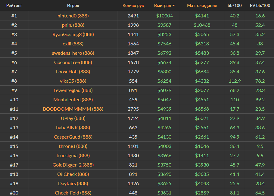This screenshot has height=196, width=274.
Task: Click the #1 ranking cell
Action: (x=14, y=16)
